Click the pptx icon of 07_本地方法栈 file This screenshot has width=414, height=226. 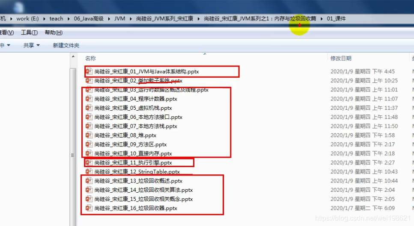coord(89,126)
